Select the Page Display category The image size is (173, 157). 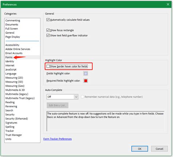tap(12, 37)
